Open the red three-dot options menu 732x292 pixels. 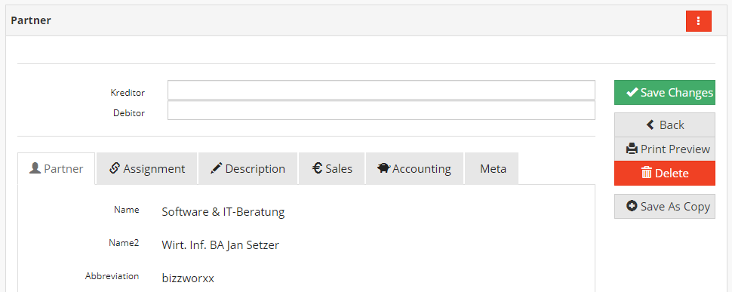point(698,21)
